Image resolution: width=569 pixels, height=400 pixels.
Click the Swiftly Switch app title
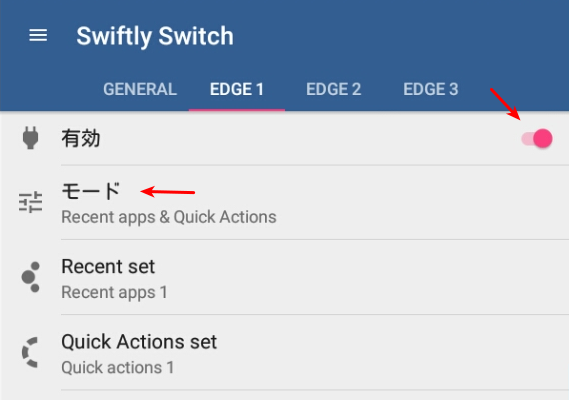pyautogui.click(x=155, y=36)
